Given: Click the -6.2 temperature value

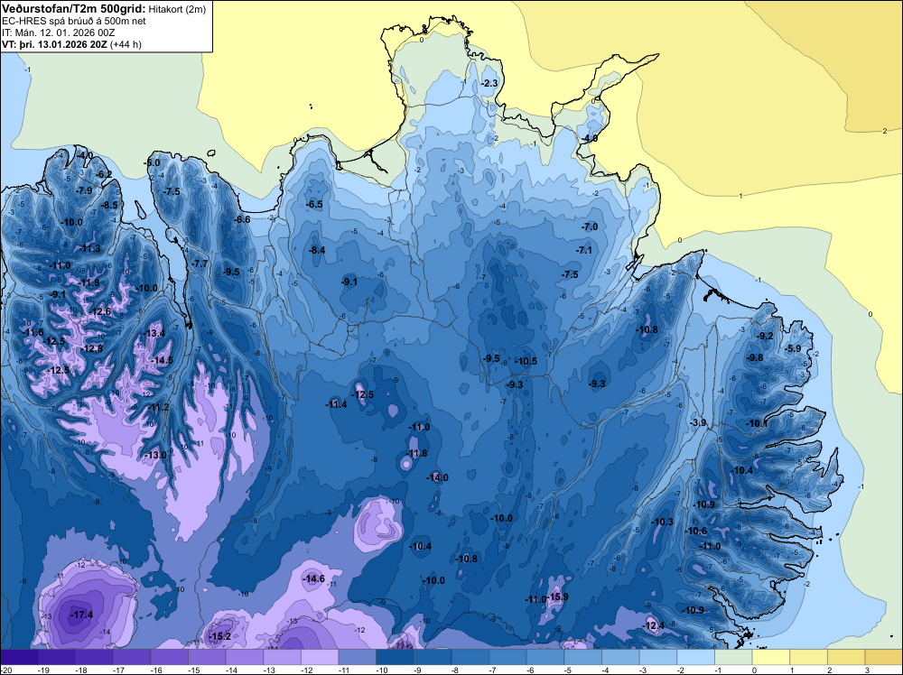Looking at the screenshot, I should (104, 174).
